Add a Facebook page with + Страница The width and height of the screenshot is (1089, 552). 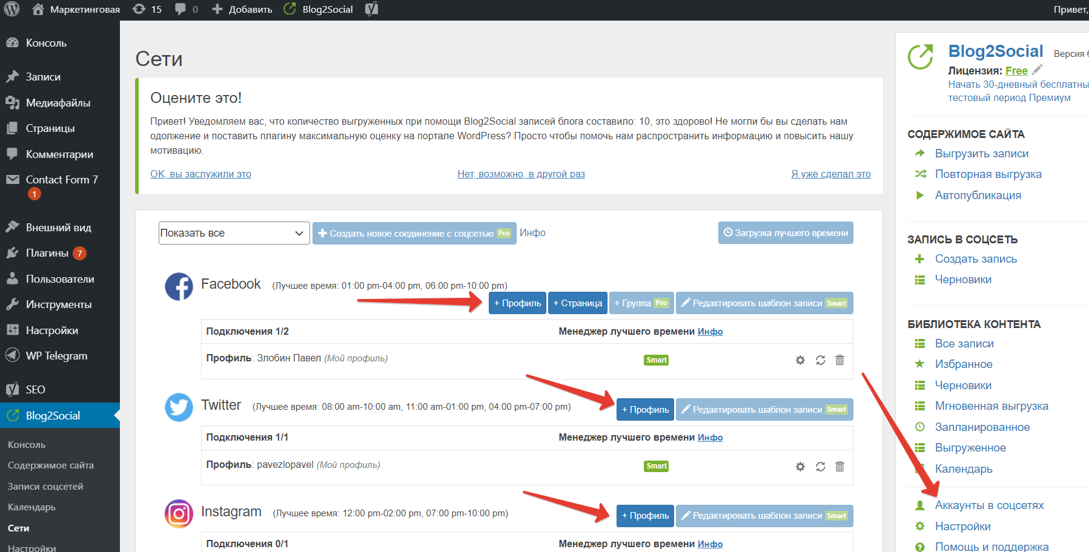[x=578, y=303]
